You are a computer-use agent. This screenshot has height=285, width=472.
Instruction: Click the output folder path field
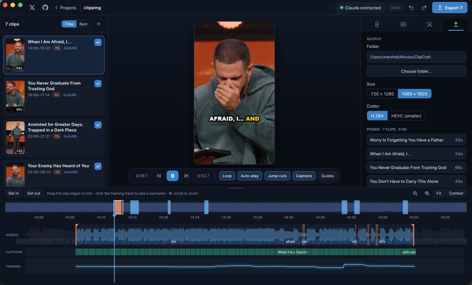(x=416, y=57)
